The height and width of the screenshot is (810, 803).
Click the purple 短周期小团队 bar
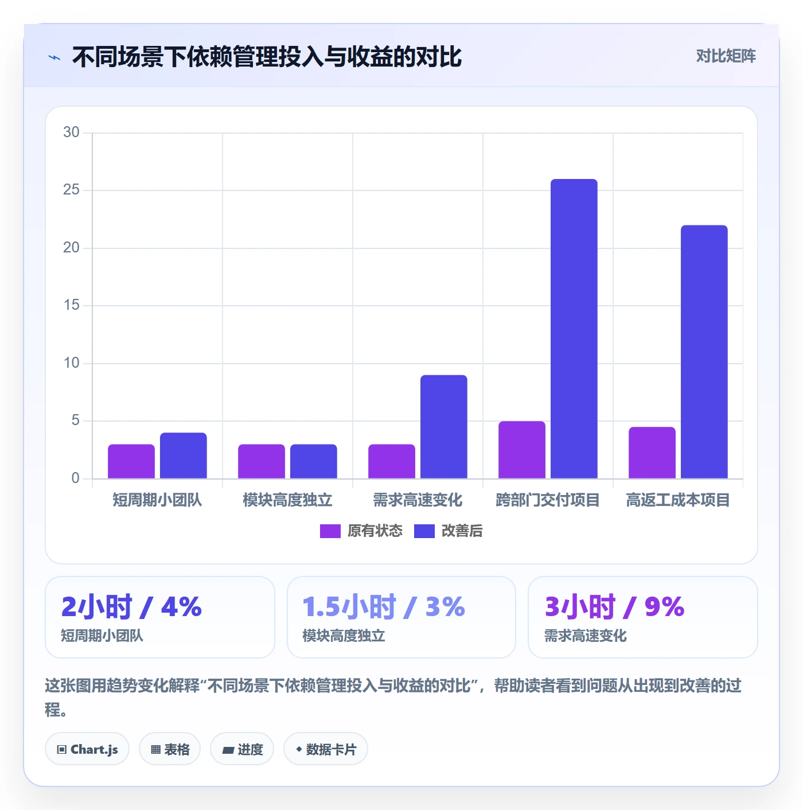coord(131,461)
